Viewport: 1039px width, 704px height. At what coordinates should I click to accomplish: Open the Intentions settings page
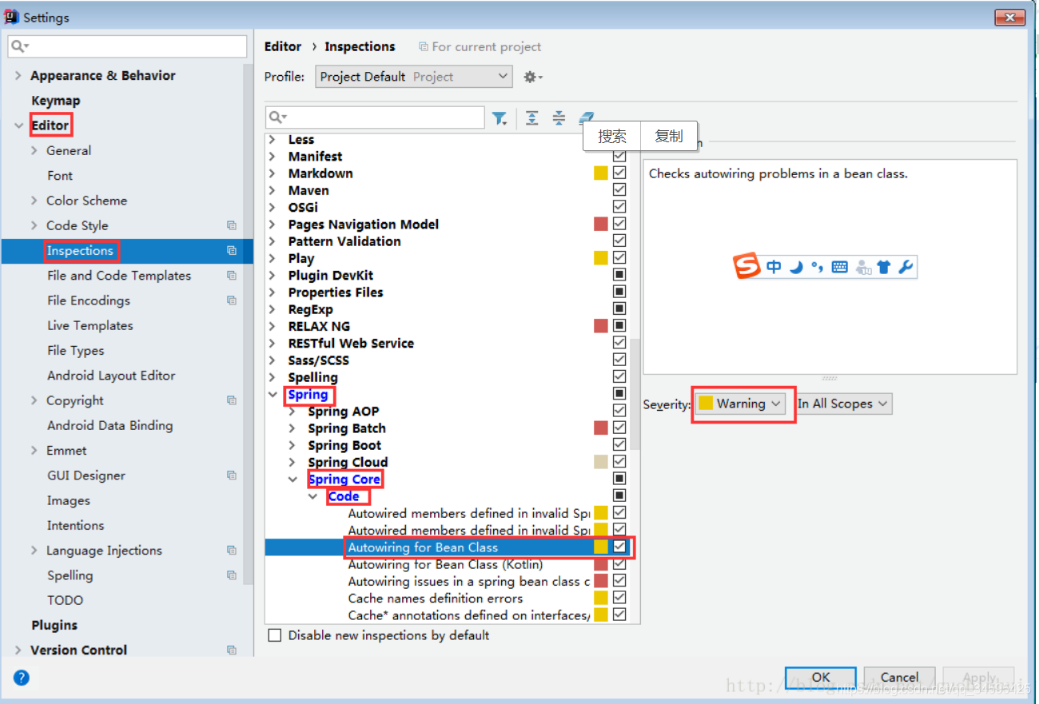(x=76, y=525)
